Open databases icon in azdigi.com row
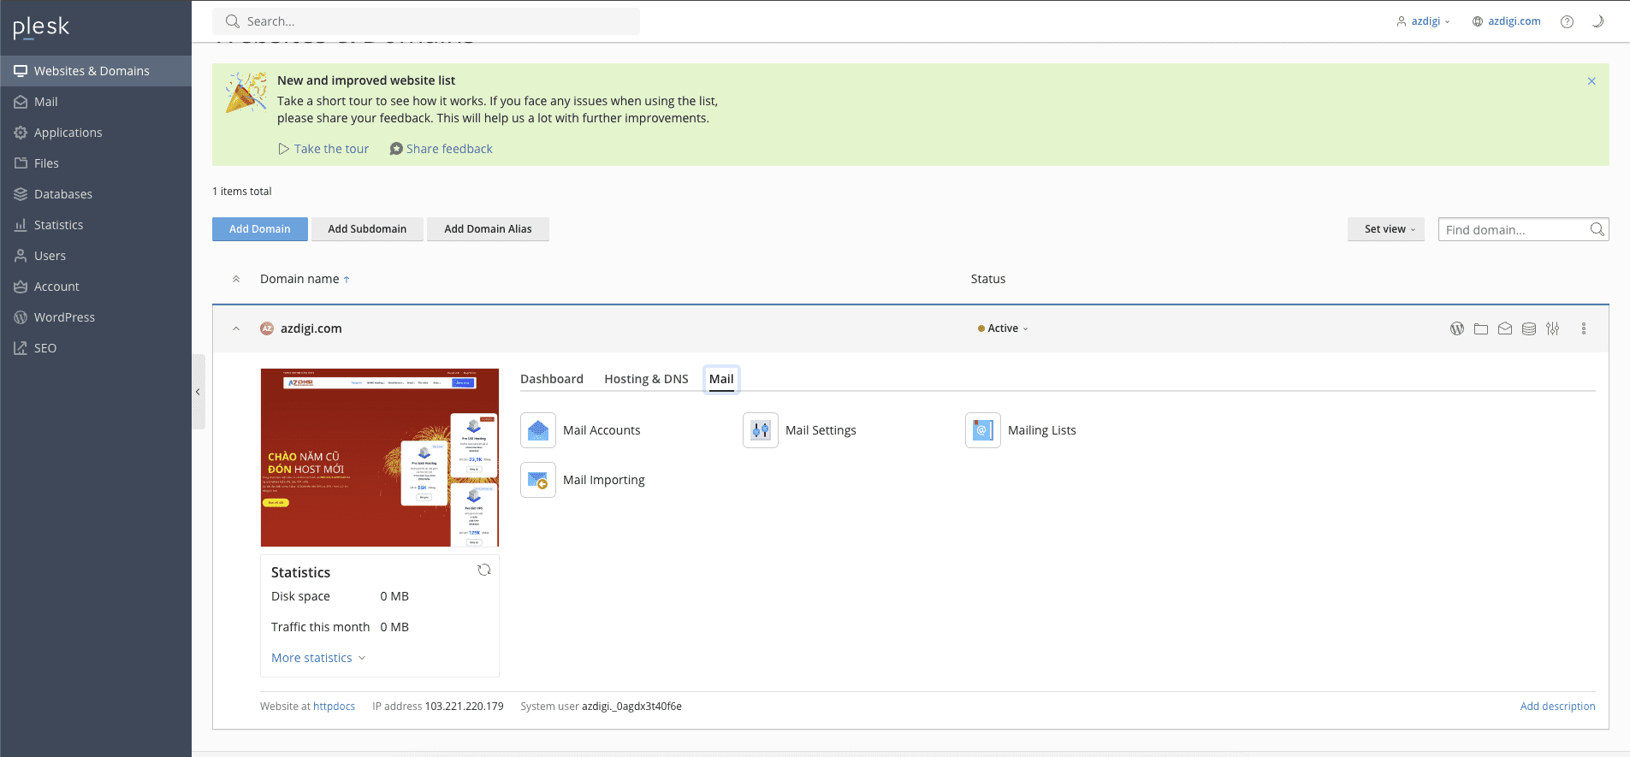Viewport: 1630px width, 757px height. click(x=1528, y=328)
